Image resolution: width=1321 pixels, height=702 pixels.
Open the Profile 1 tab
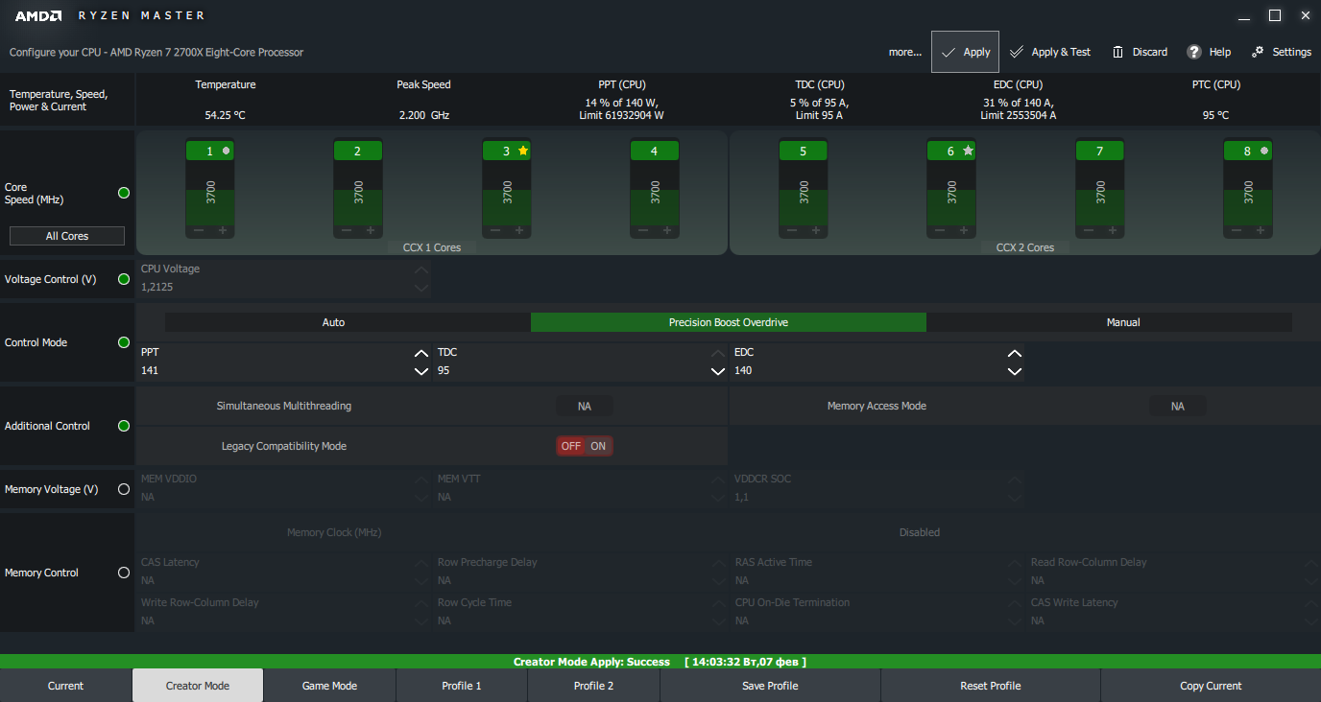tap(462, 686)
